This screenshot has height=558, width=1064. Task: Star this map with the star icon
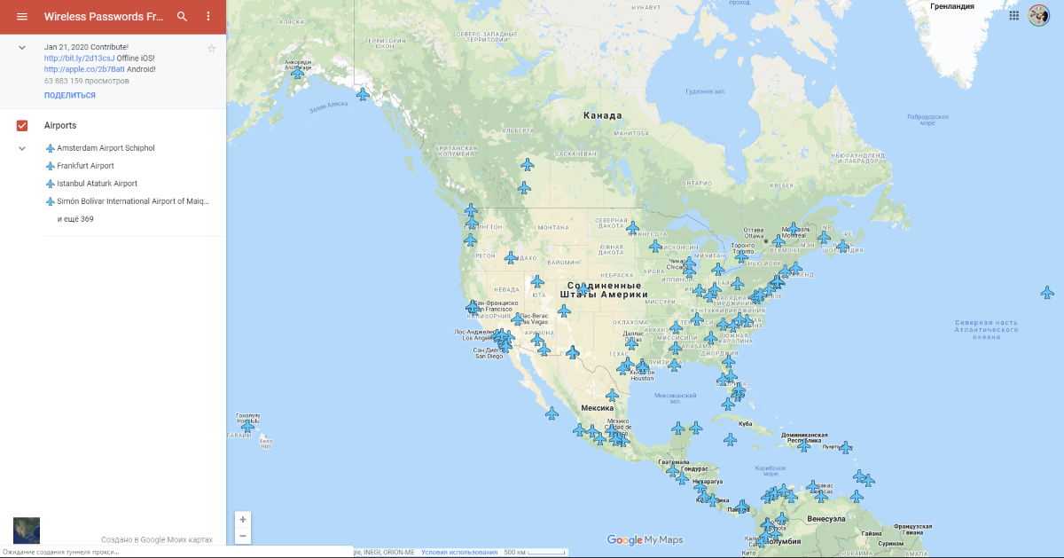point(211,48)
